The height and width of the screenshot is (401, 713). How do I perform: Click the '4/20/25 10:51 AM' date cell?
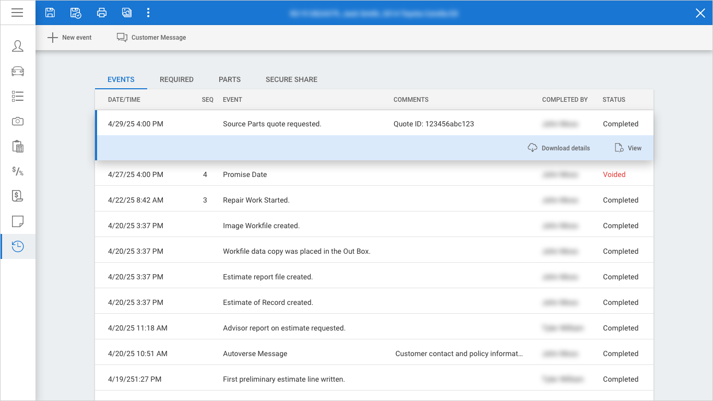tap(138, 353)
